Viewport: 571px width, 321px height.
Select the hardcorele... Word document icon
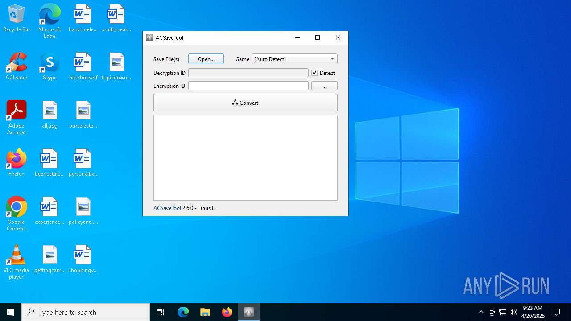83,18
